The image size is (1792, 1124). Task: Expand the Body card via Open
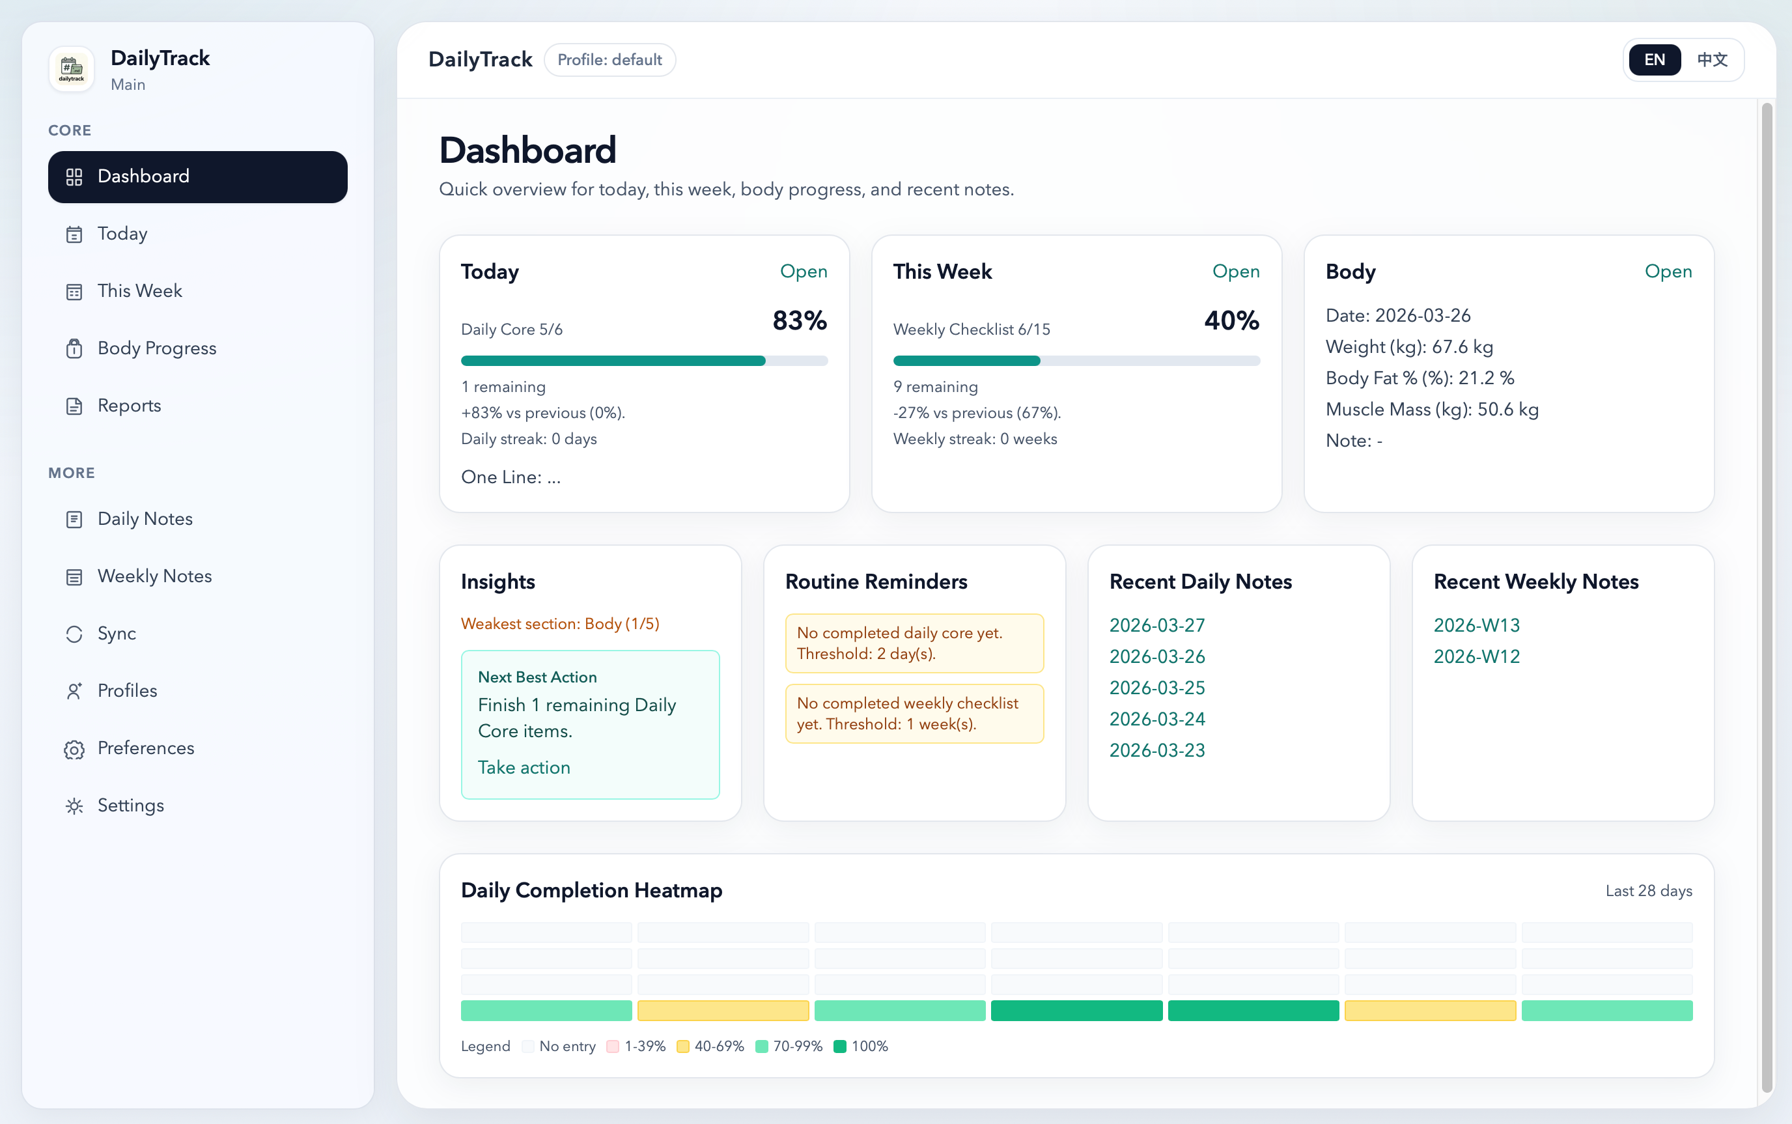tap(1668, 272)
